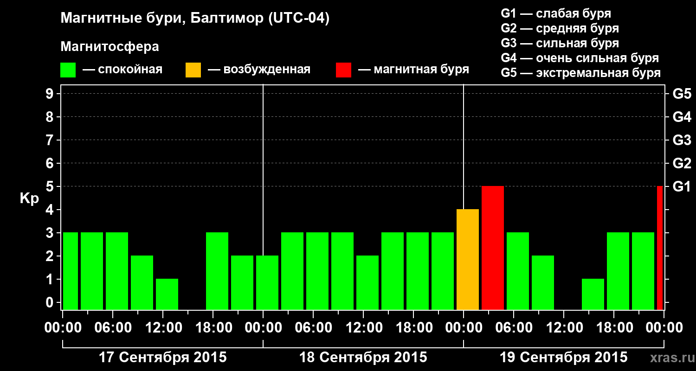Select the wide red Kp 5 bar
The height and width of the screenshot is (371, 696).
coord(493,248)
